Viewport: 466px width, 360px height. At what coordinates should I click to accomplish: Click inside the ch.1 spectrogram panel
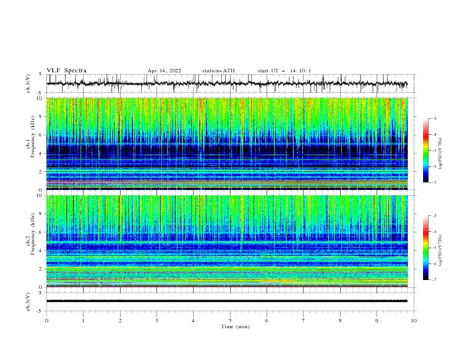point(227,144)
